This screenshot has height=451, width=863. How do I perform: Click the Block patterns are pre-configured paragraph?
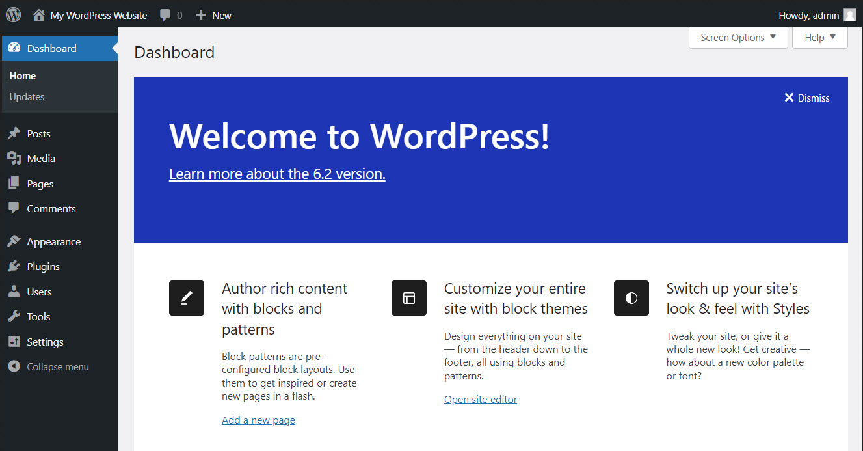point(289,376)
